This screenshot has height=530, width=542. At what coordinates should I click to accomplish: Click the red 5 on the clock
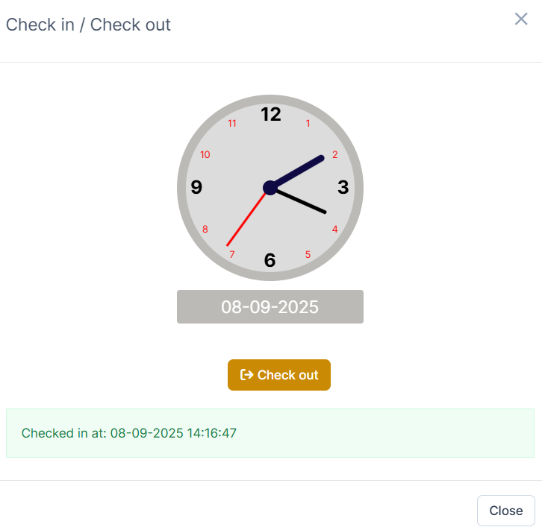click(308, 255)
